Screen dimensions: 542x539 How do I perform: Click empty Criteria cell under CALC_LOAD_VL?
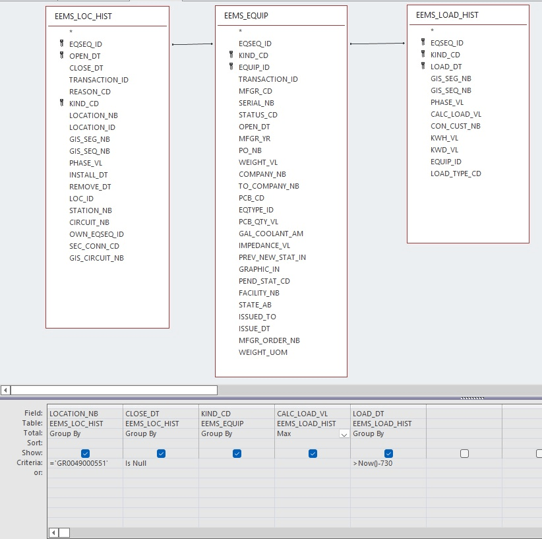pos(313,463)
